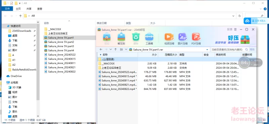269x124 pixels.
Task: Click the AB breadcrumb in Explorer address bar
Action: pyautogui.click(x=33, y=16)
